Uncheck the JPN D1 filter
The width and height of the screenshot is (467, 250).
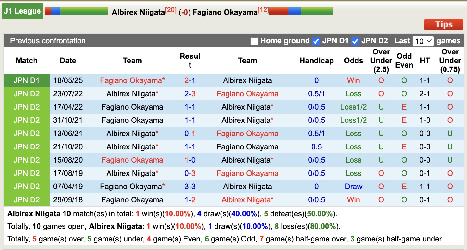pyautogui.click(x=315, y=41)
